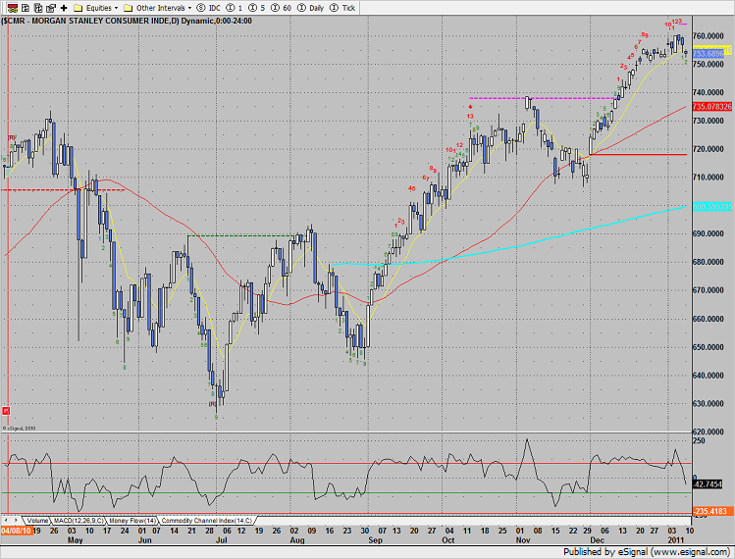Open the Equities folder dropdown

(96, 8)
